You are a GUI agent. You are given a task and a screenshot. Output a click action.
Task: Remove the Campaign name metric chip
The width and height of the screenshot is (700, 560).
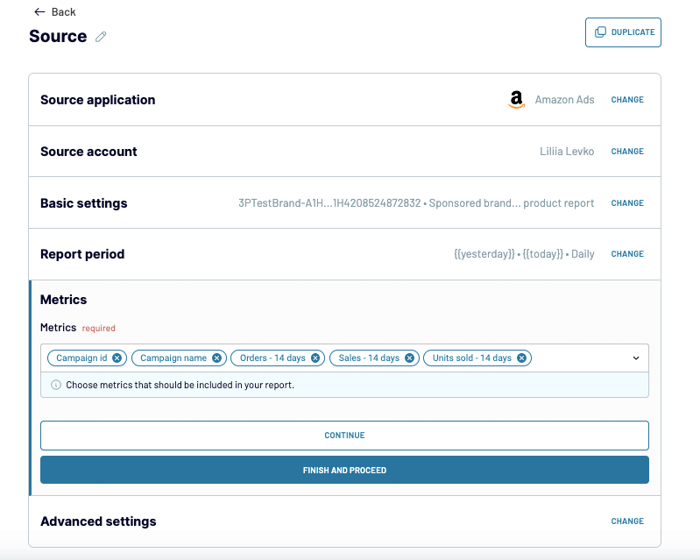tap(216, 358)
